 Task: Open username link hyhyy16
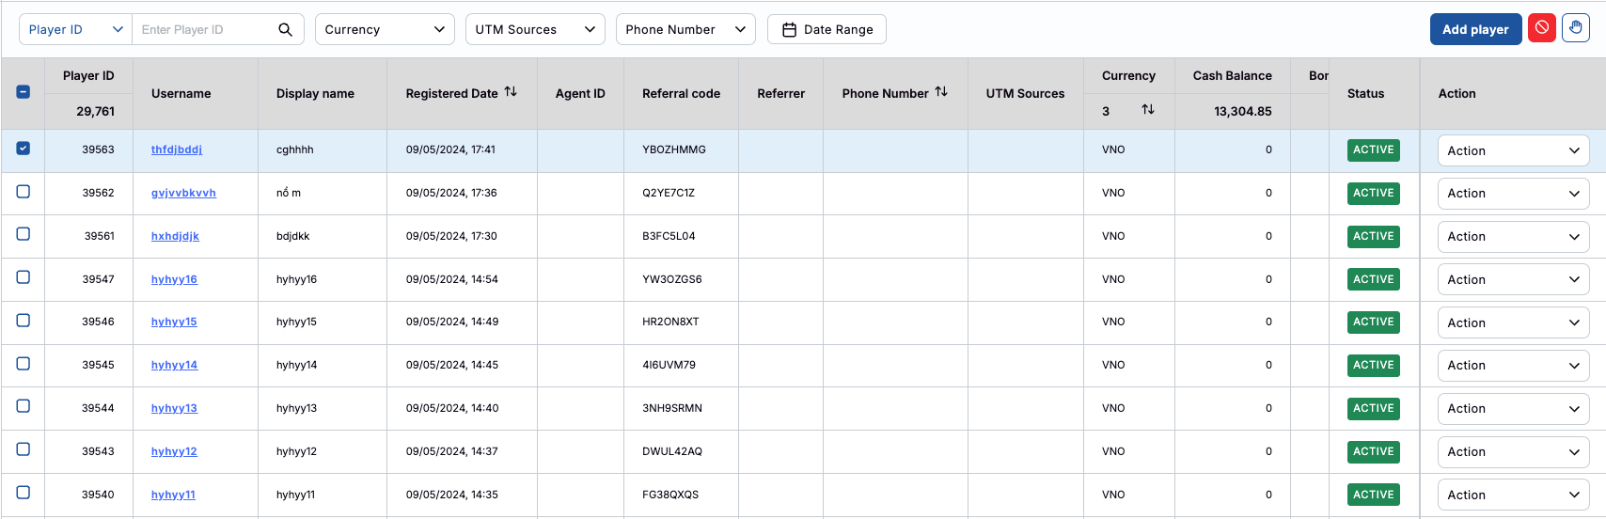click(x=174, y=279)
